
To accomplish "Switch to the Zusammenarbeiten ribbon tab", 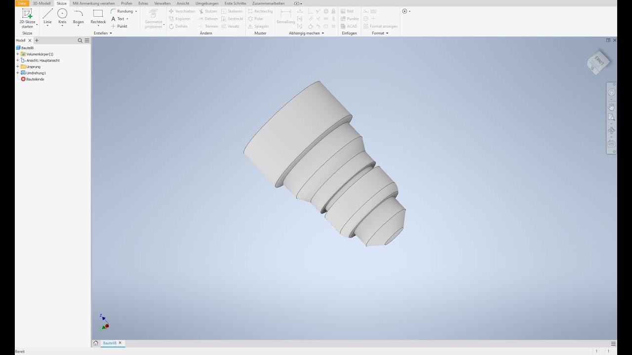I will pos(268,3).
